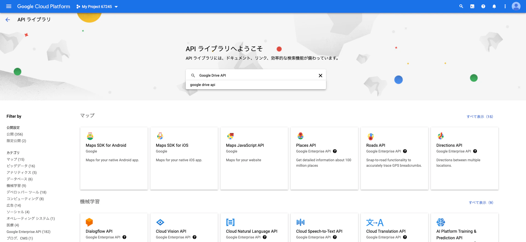Filter by 医療 (4) category
The height and width of the screenshot is (242, 526).
click(13, 225)
